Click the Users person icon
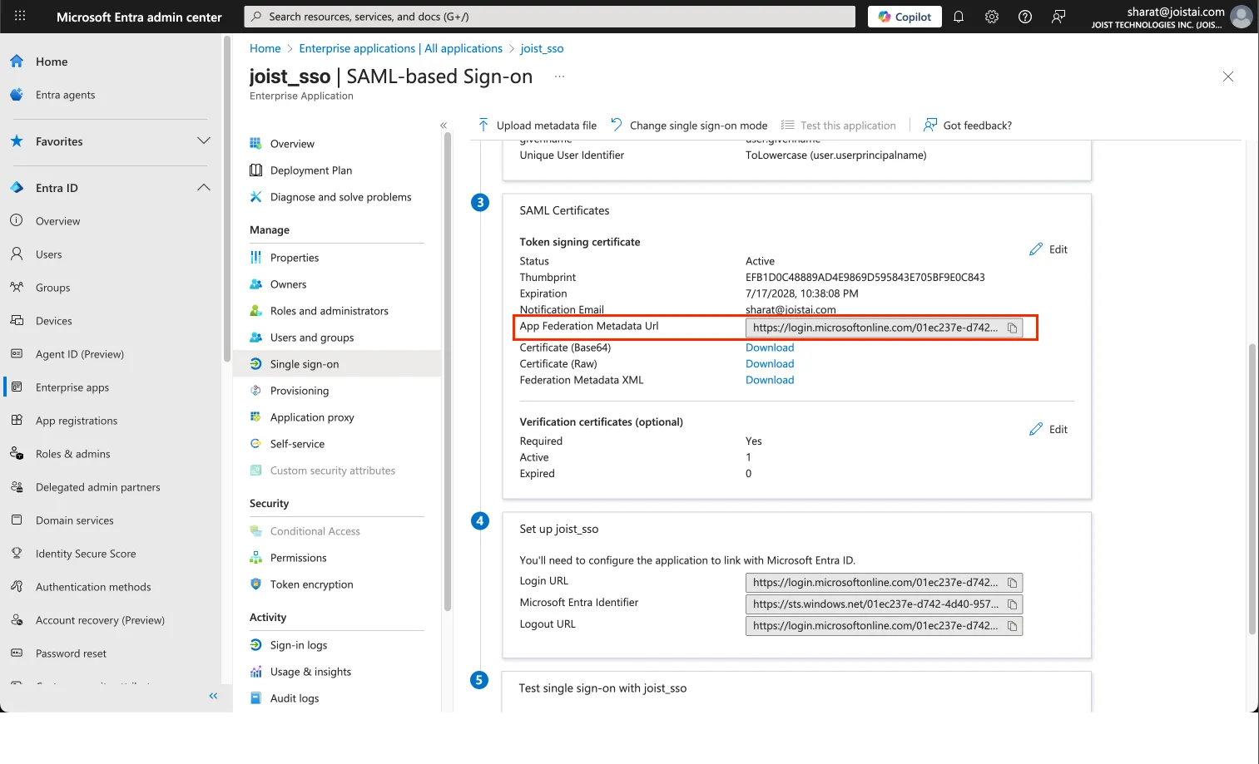The height and width of the screenshot is (764, 1259). pyautogui.click(x=17, y=254)
